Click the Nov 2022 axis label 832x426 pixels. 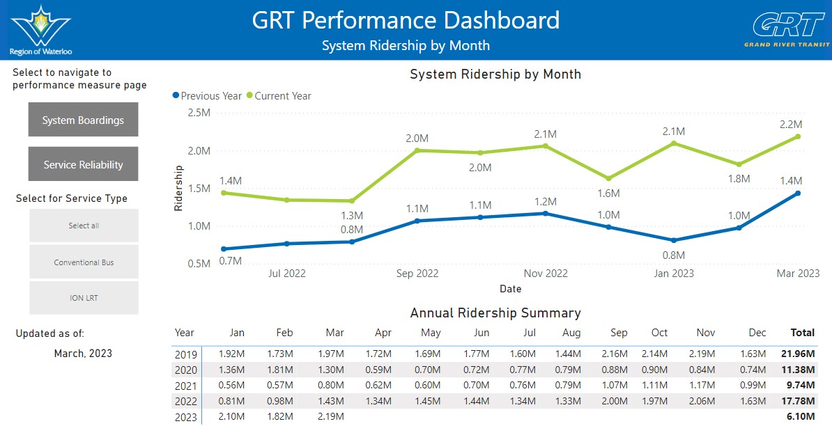(546, 274)
